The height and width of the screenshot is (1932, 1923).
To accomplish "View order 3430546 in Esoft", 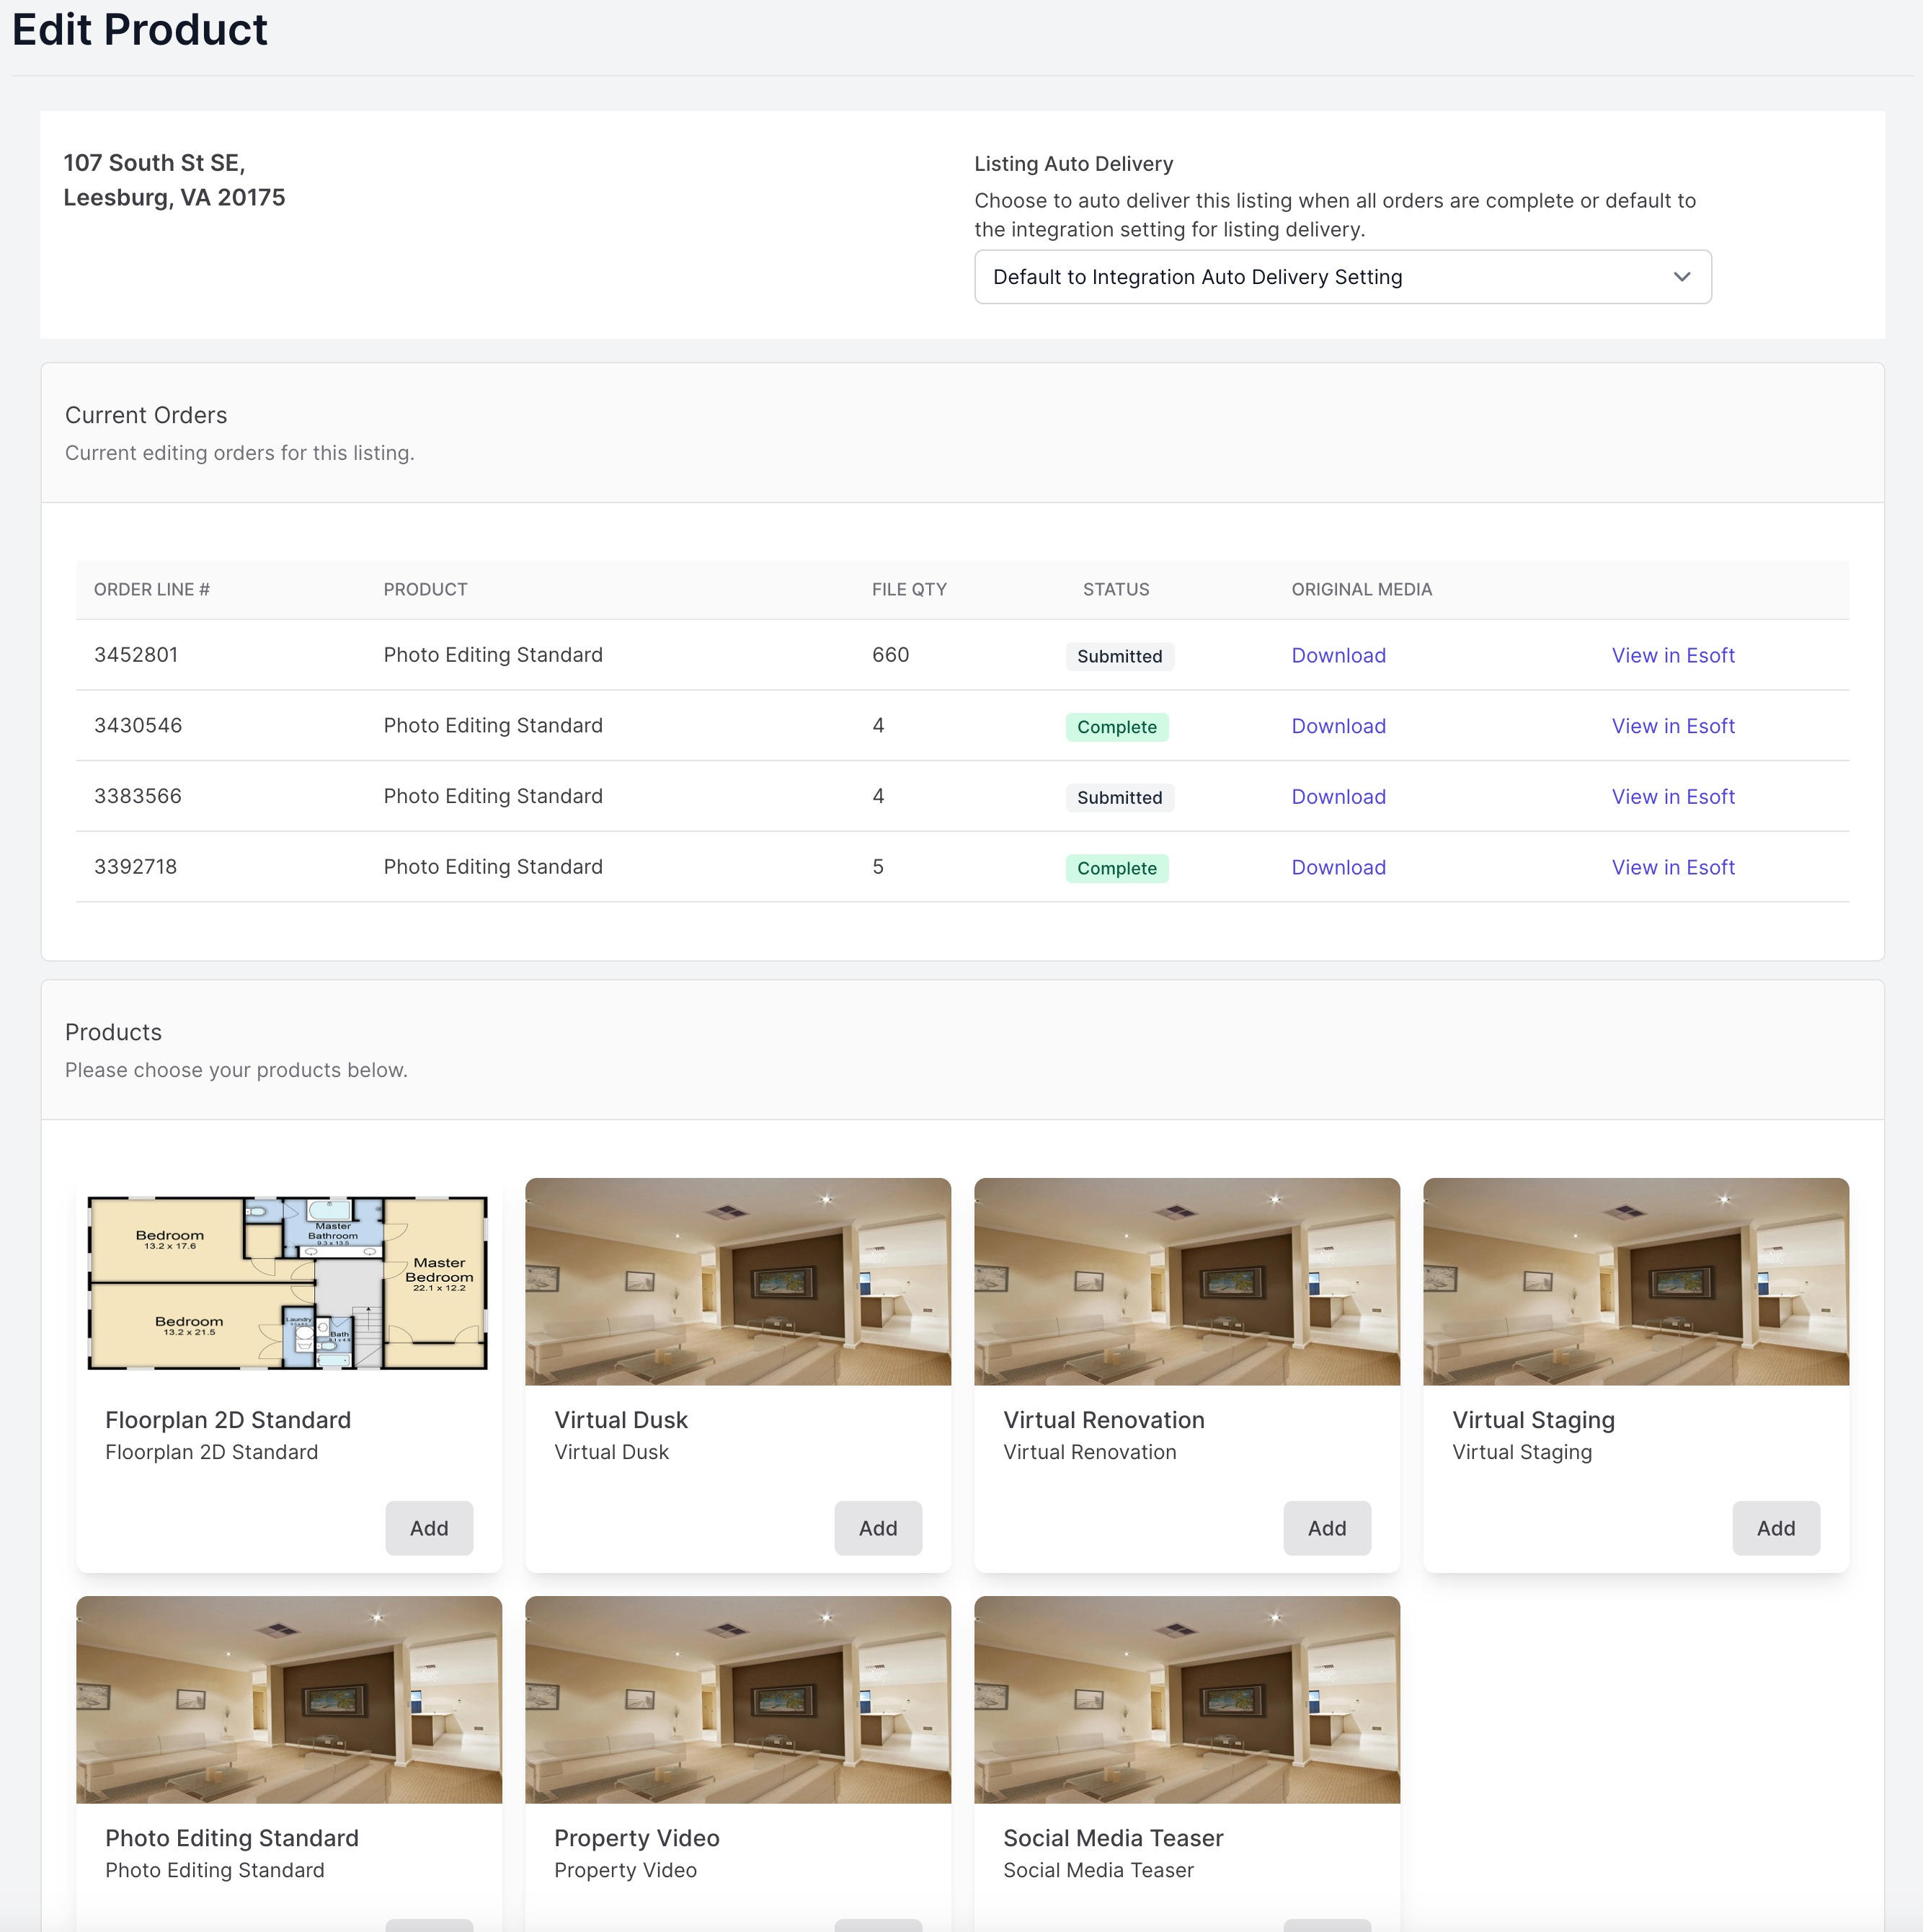I will click(x=1672, y=726).
